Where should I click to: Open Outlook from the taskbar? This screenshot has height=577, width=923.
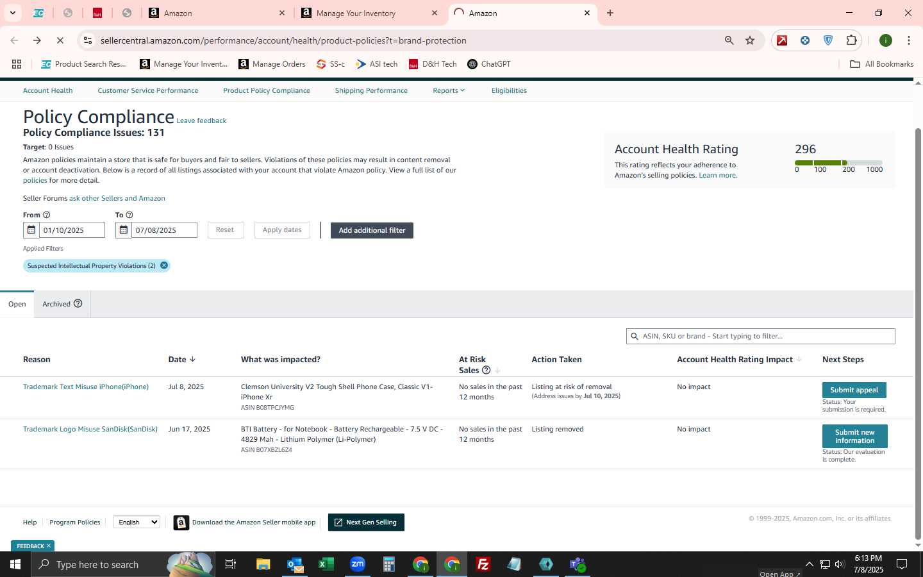(295, 564)
